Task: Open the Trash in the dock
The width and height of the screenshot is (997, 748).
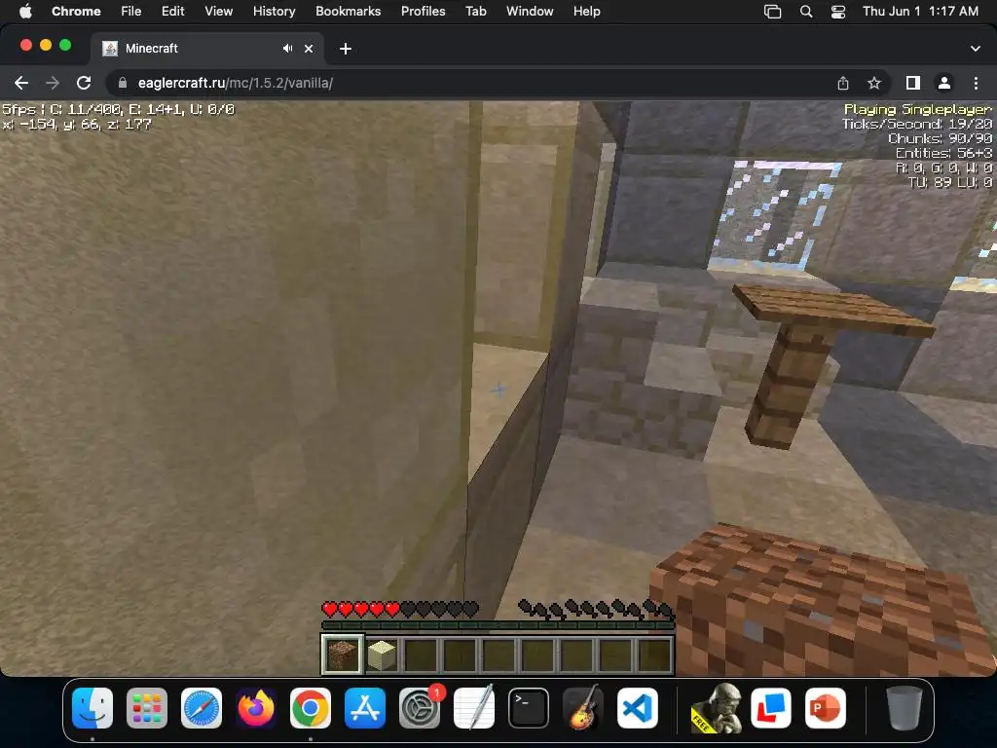Action: 904,708
